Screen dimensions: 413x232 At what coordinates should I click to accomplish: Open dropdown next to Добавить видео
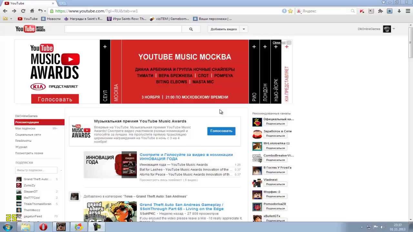click(x=244, y=29)
